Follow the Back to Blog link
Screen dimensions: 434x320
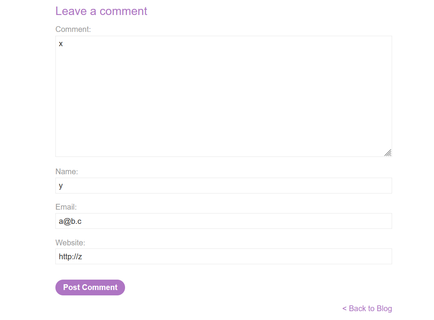[x=367, y=308]
